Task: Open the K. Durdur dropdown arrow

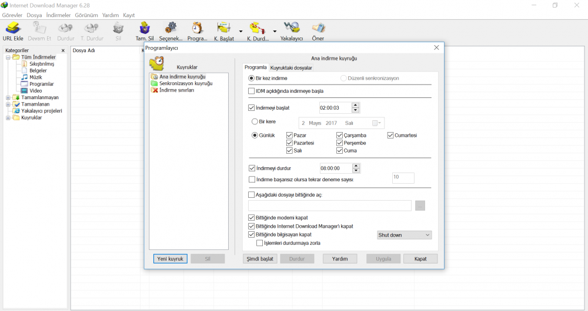Action: (275, 32)
